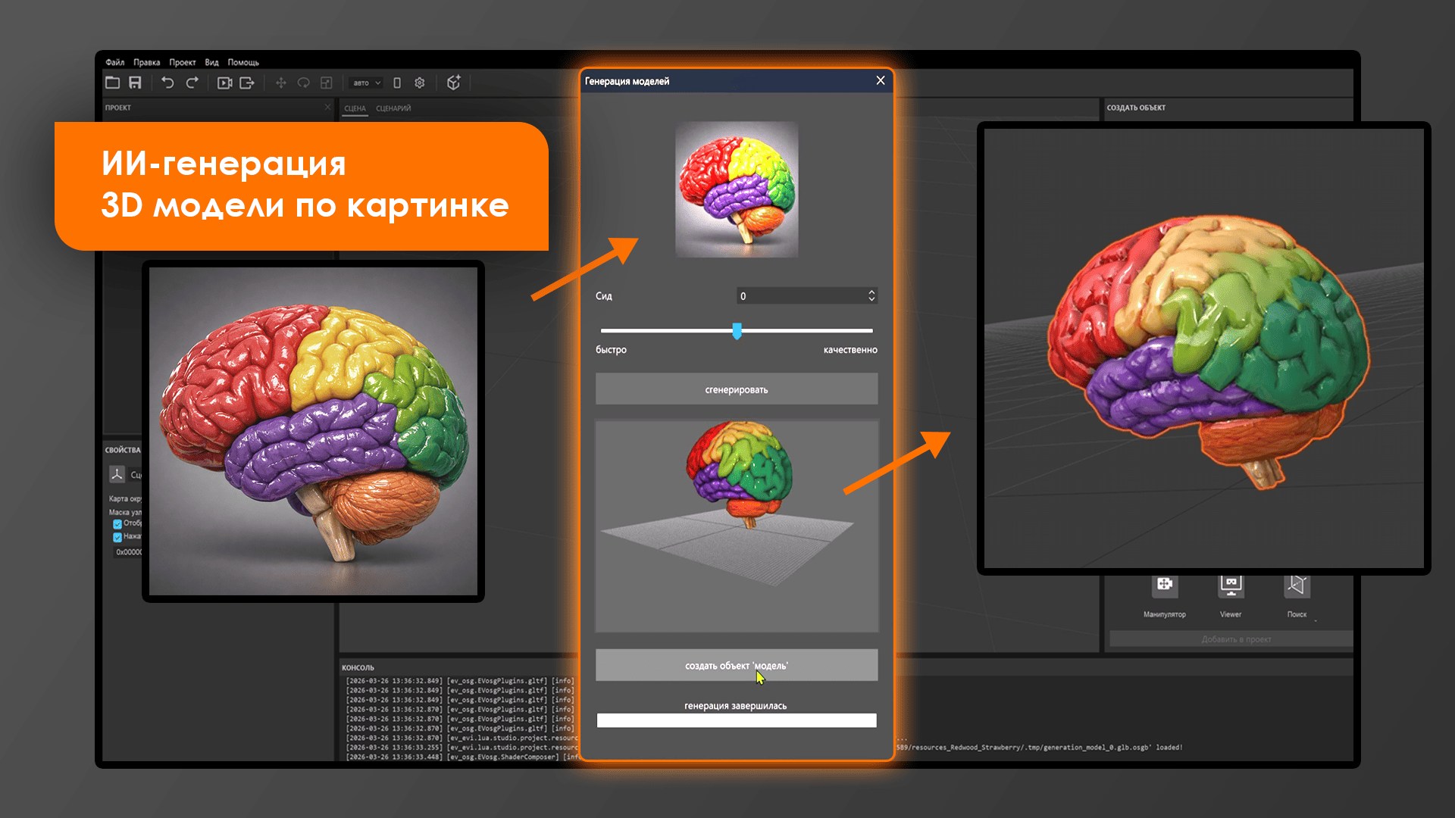
Task: Click the 'Создать объект' panel header
Action: coord(1136,108)
